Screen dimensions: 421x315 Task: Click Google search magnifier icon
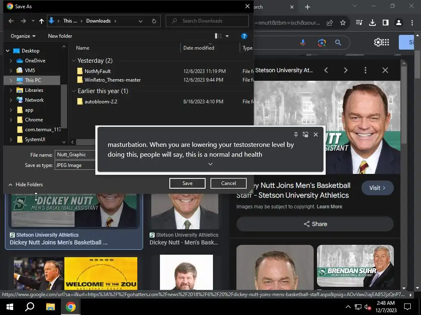tap(338, 42)
